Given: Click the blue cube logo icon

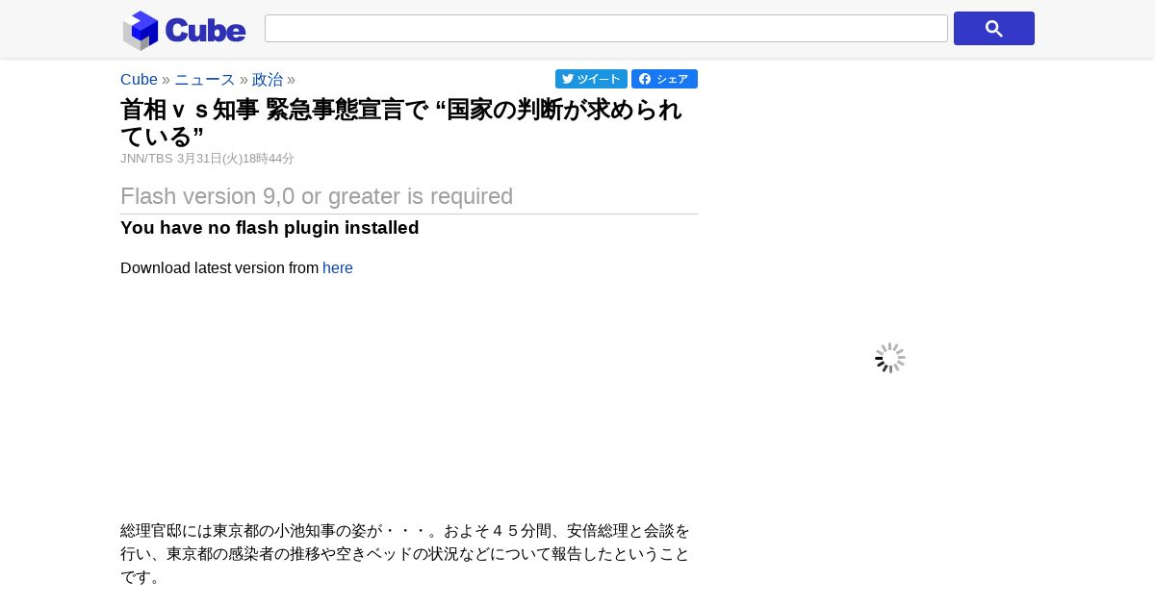Looking at the screenshot, I should point(141,30).
